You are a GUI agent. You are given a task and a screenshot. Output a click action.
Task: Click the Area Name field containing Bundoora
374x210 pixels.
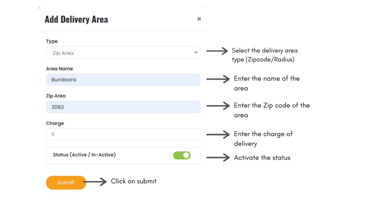(123, 79)
